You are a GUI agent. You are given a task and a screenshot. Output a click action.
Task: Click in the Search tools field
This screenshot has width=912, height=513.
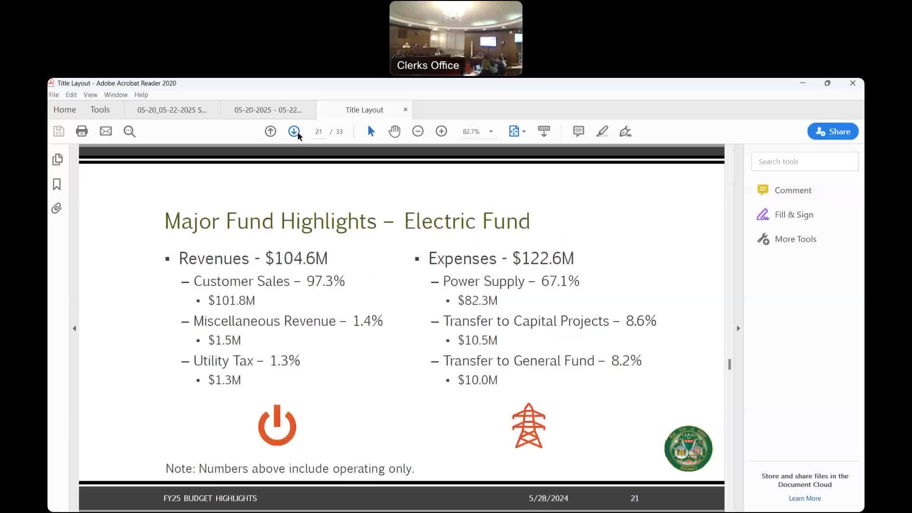coord(805,161)
